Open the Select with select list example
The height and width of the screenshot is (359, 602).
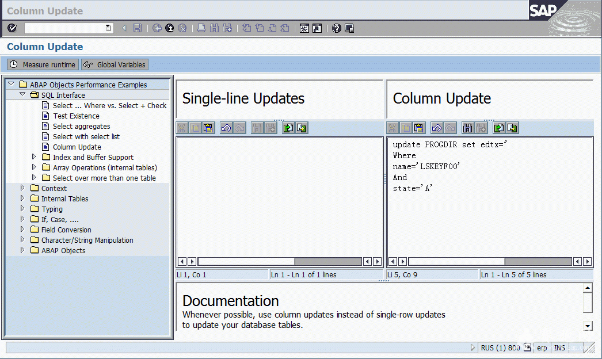click(86, 137)
